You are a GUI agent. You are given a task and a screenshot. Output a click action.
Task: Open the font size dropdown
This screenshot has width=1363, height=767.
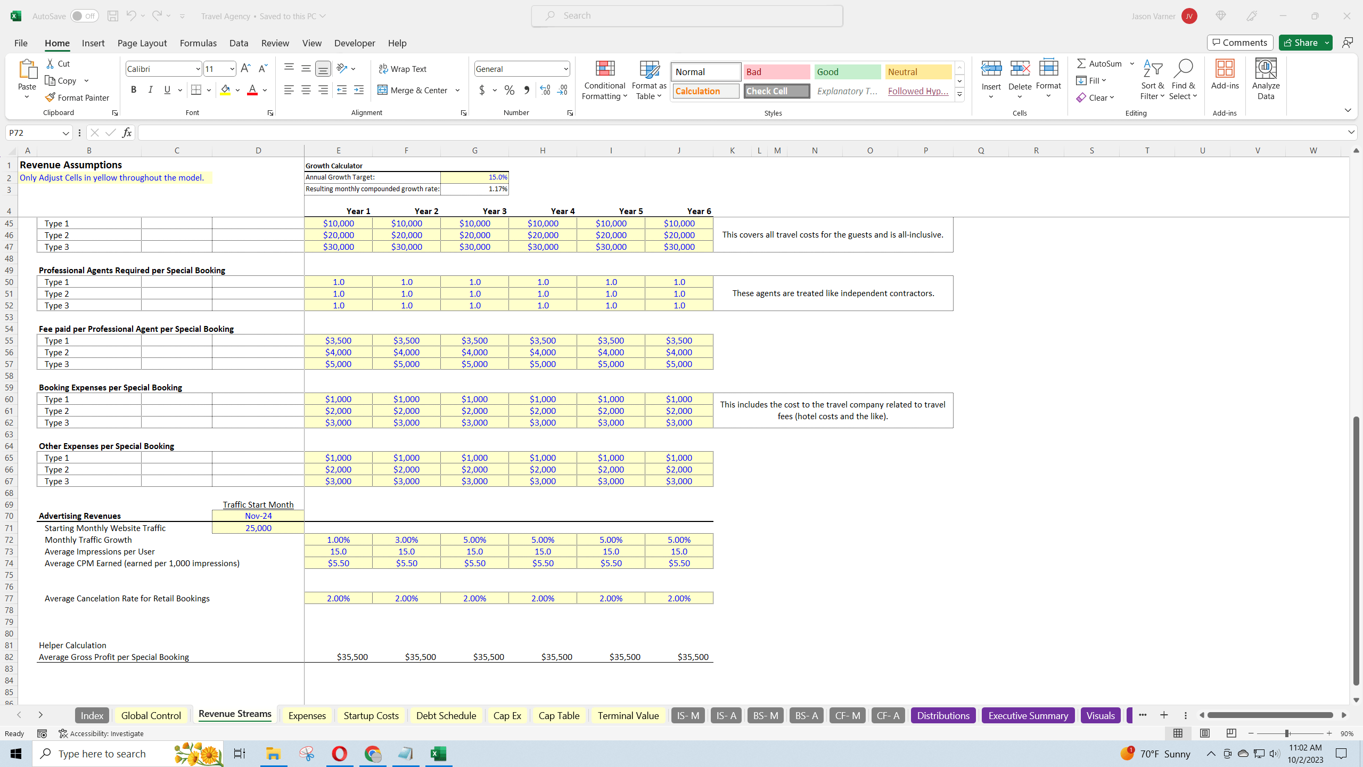[231, 69]
